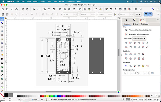The image size is (161, 102).
Task: Toggle Layer 1 lock icon
Action: (x=46, y=100)
